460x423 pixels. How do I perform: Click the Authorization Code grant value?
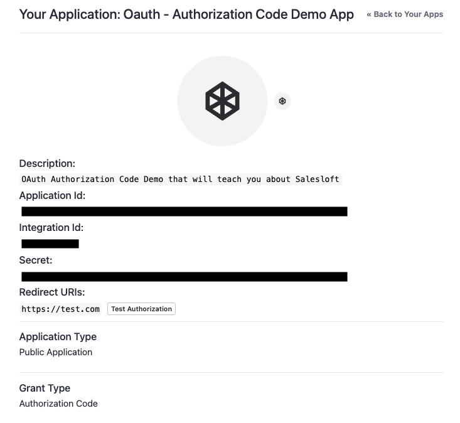tap(58, 404)
